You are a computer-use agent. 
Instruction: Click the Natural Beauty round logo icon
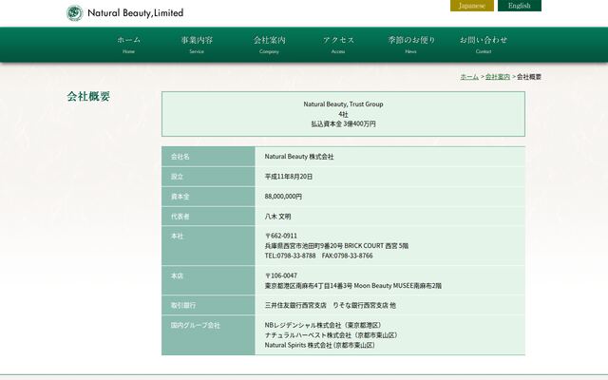click(74, 13)
